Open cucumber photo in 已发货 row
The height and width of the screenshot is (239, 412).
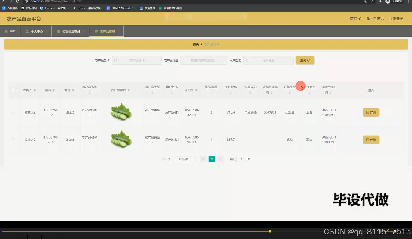point(121,112)
